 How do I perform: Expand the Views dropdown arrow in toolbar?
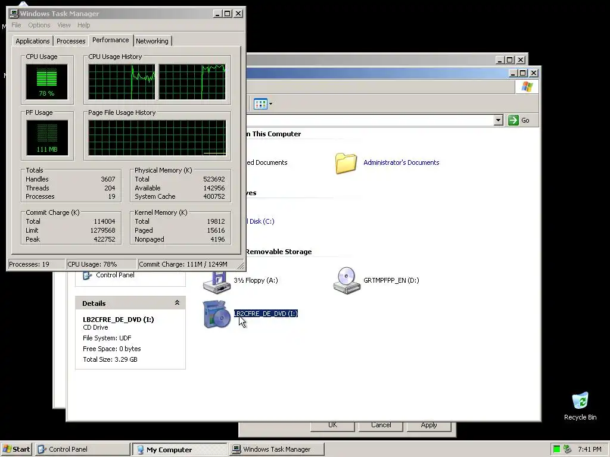pyautogui.click(x=271, y=104)
